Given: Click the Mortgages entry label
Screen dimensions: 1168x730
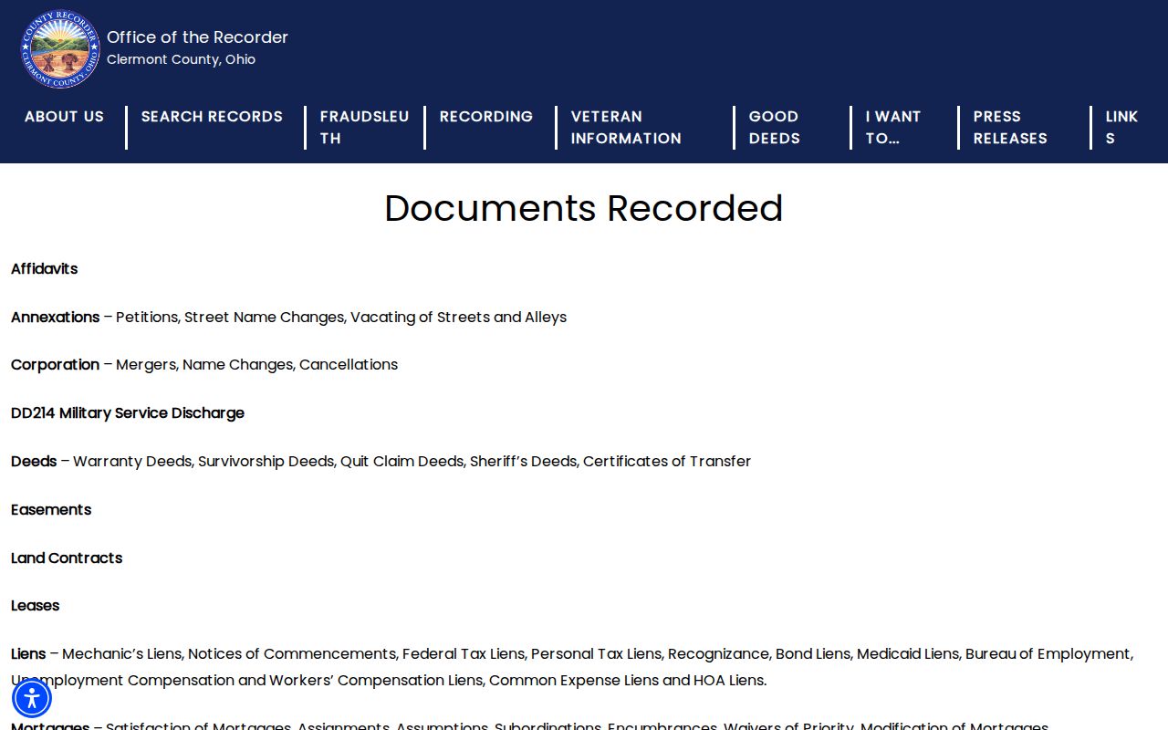Looking at the screenshot, I should pyautogui.click(x=50, y=725).
